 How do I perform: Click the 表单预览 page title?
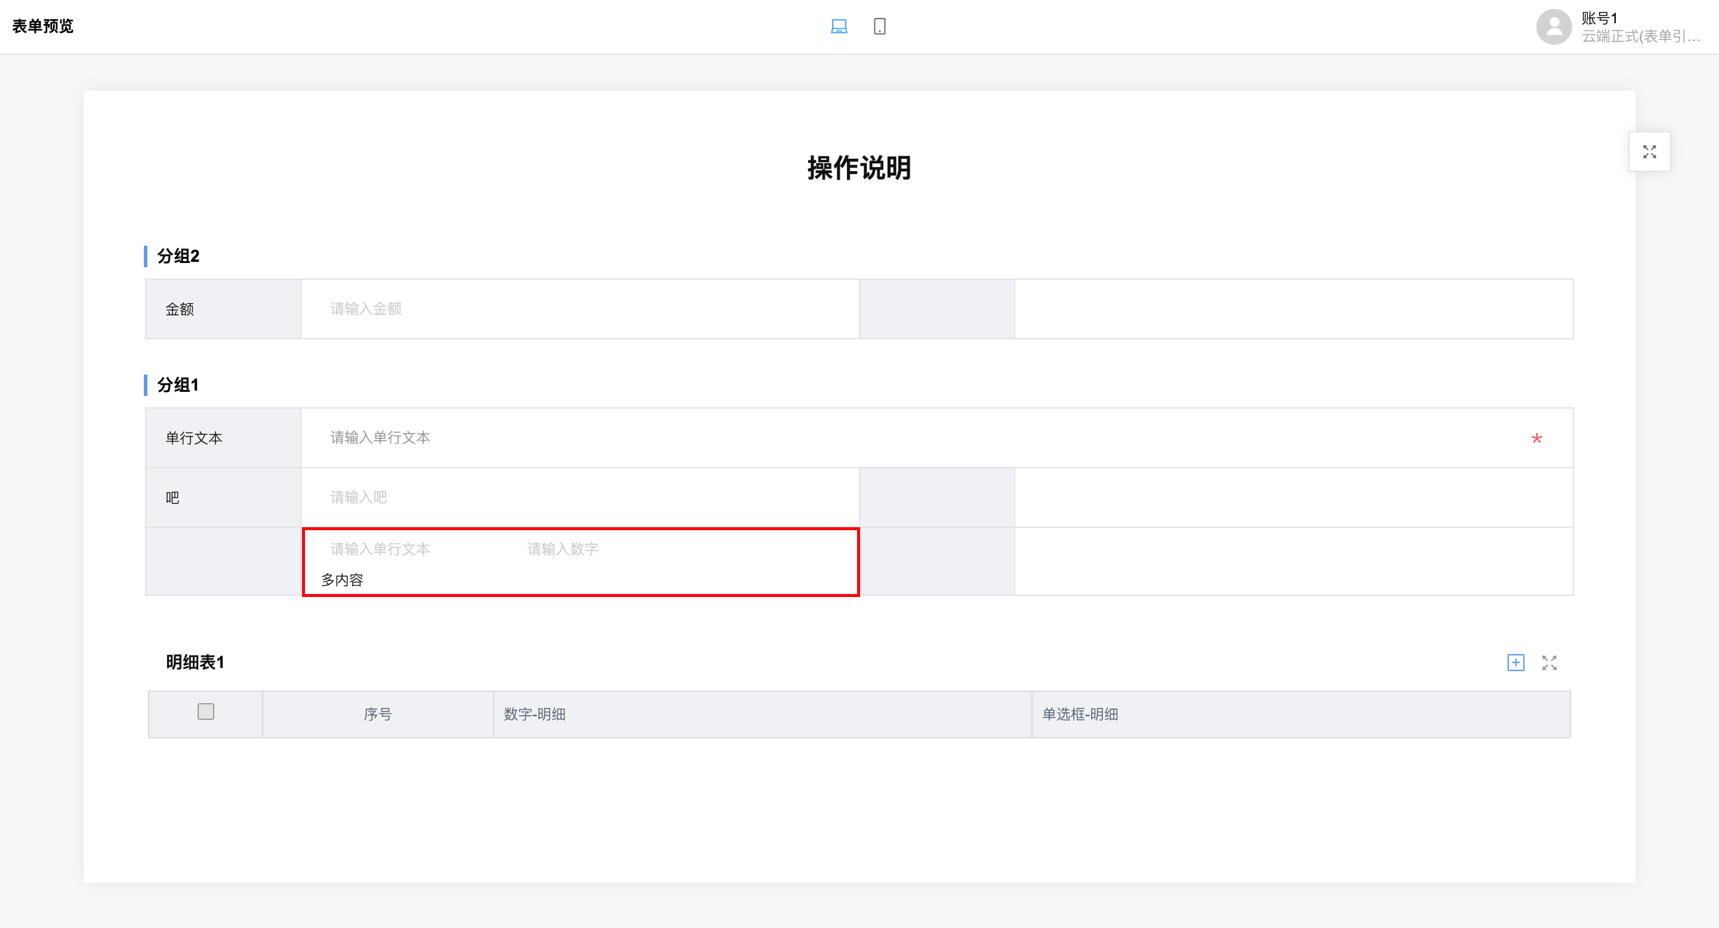coord(43,27)
